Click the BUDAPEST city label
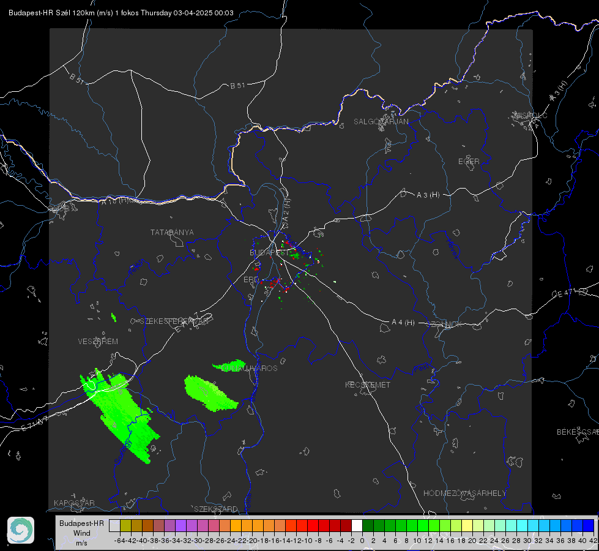The height and width of the screenshot is (551, 599). tap(269, 252)
